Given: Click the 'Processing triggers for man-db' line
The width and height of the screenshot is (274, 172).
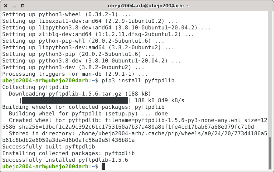Looking at the screenshot, I should pos(75,74).
